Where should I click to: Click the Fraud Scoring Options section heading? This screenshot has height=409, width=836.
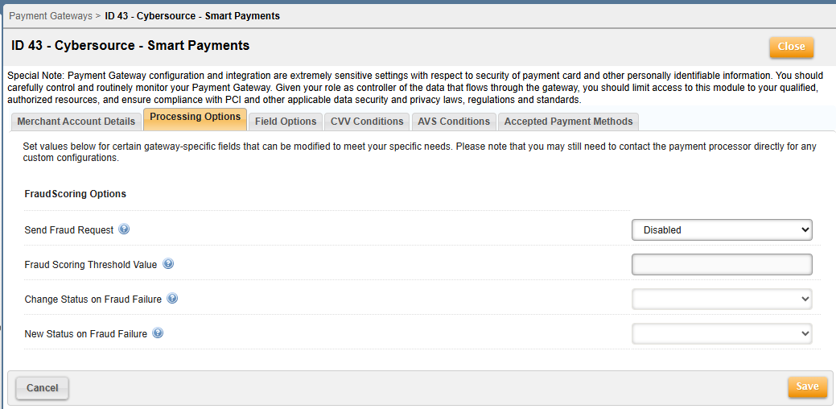[x=76, y=194]
